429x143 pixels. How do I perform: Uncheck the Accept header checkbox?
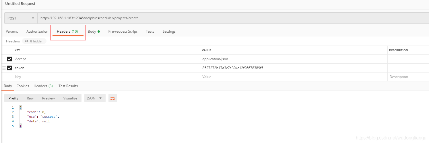(x=9, y=59)
